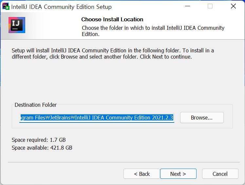Click the blank area above the Destination Folder group
The height and width of the screenshot is (185, 245).
[122, 82]
